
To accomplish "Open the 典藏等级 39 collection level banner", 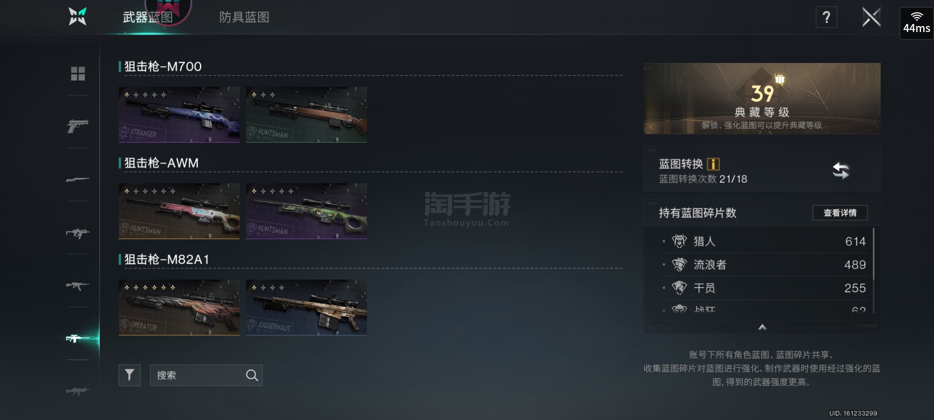I will pyautogui.click(x=762, y=99).
